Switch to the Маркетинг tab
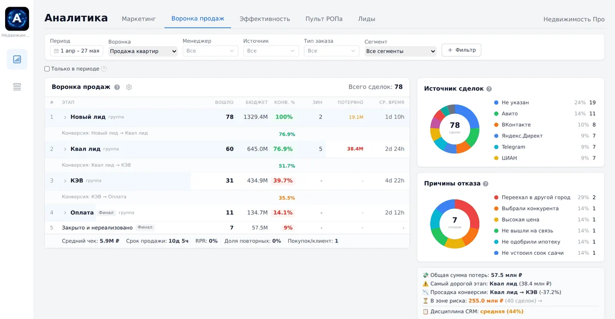The image size is (615, 319). (139, 19)
